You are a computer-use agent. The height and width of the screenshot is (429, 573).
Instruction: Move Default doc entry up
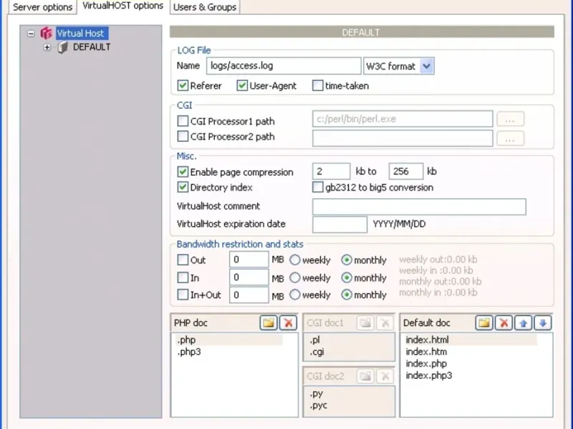(x=524, y=323)
